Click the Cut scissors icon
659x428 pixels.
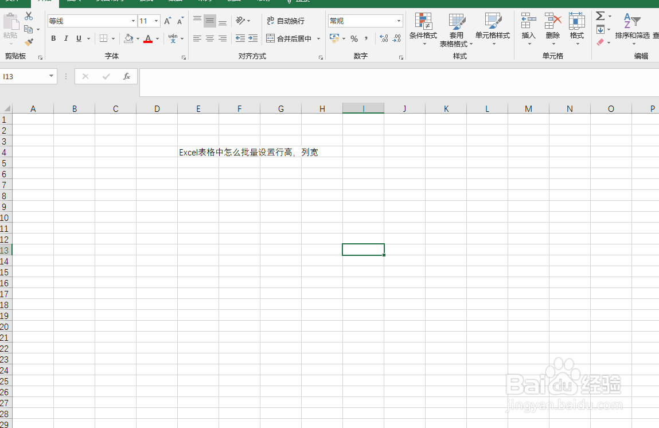(29, 17)
